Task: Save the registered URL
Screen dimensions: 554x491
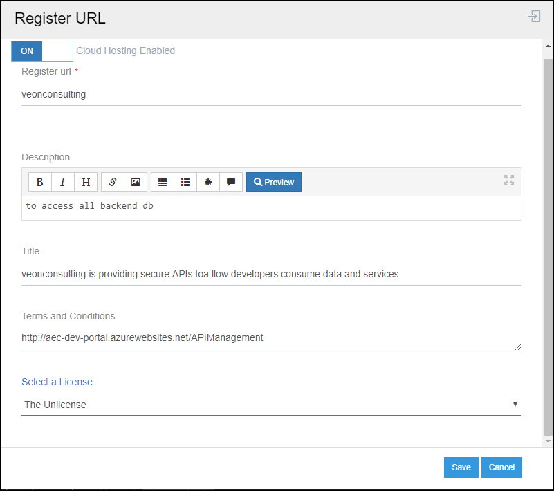Action: 461,467
